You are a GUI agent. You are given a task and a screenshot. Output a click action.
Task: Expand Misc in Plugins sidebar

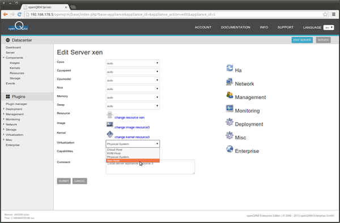click(3, 140)
